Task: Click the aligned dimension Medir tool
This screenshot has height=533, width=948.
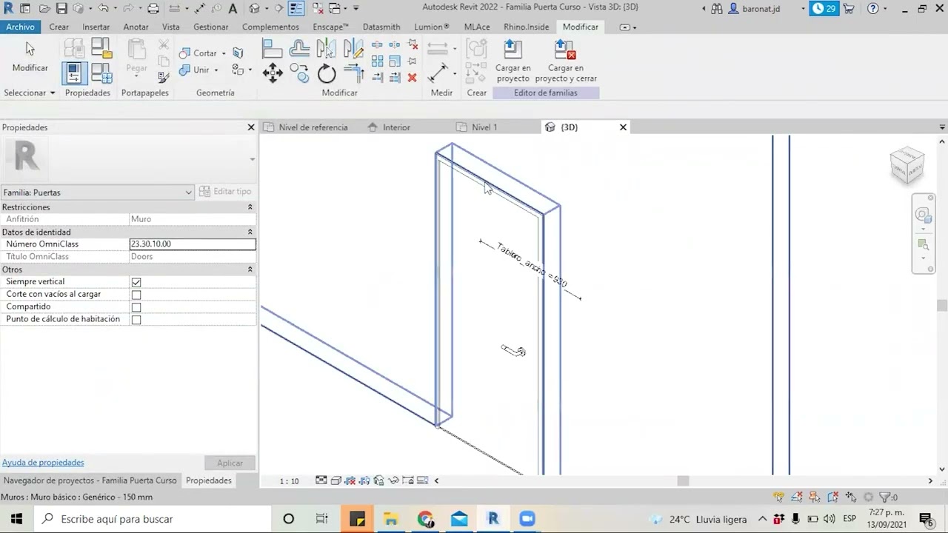Action: [438, 73]
